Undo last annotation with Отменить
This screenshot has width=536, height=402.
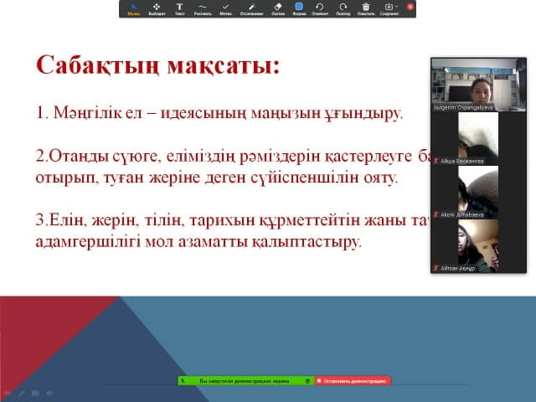tap(320, 9)
